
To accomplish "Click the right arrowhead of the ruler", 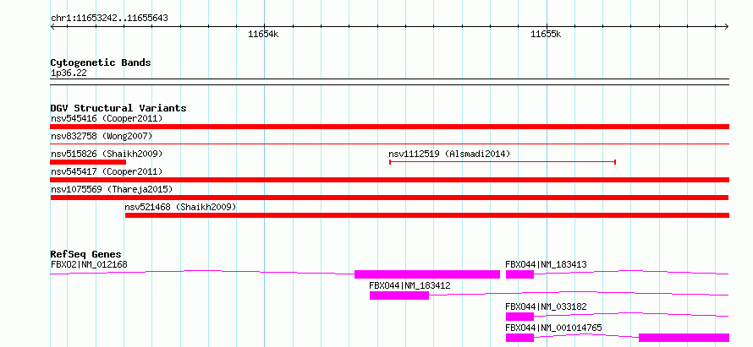I will (726, 27).
